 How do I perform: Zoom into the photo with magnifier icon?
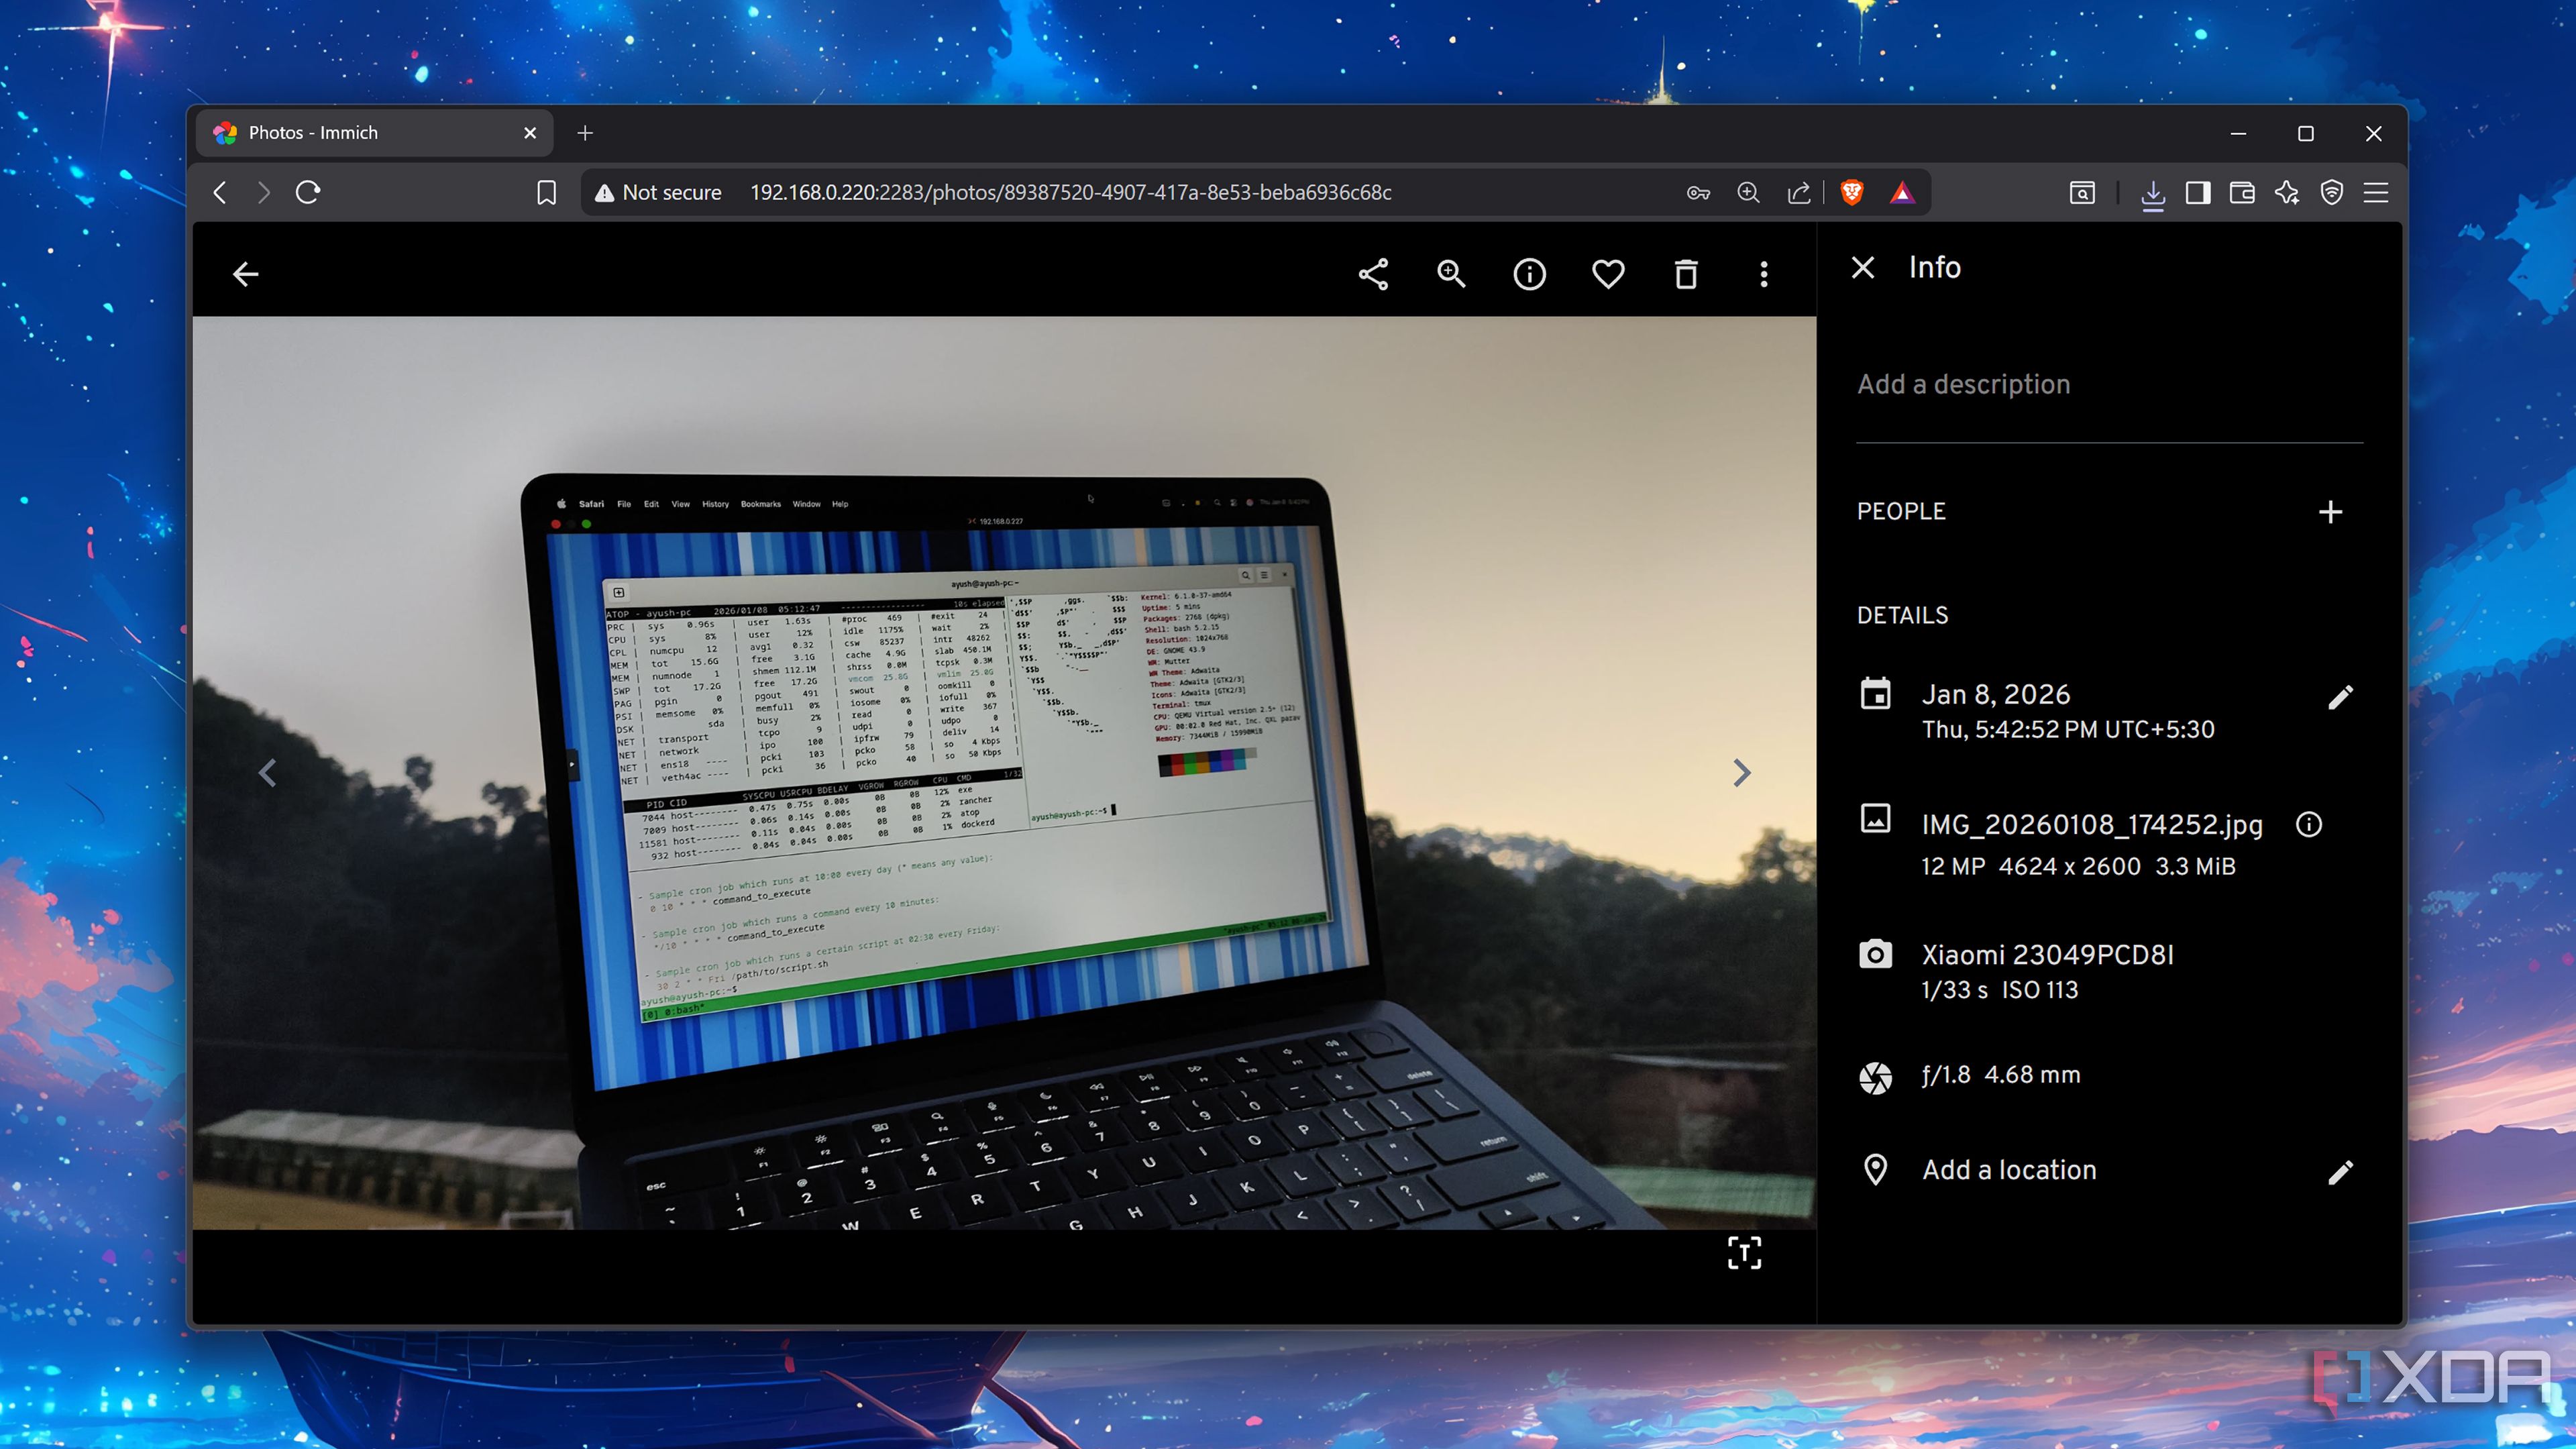coord(1451,274)
